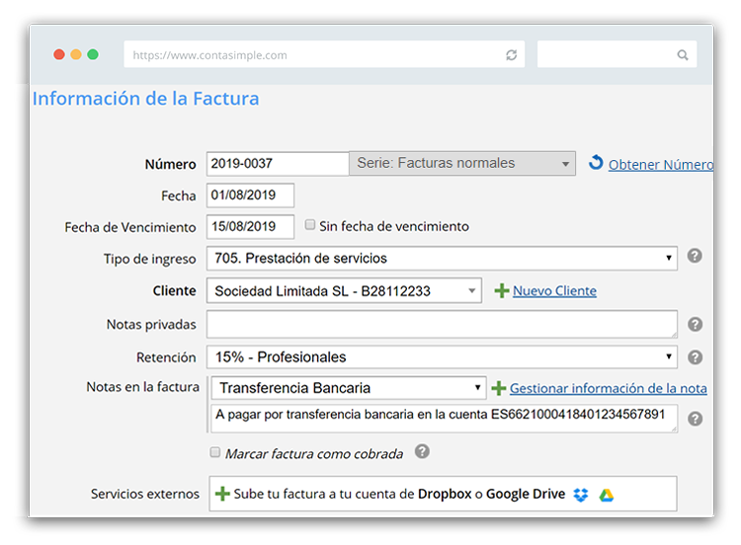Screen dimensions: 741x545
Task: Open help icon for Retención
Action: 695,357
